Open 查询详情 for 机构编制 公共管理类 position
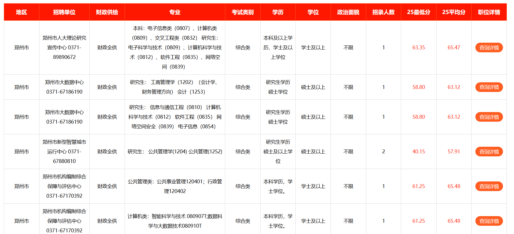The height and width of the screenshot is (234, 514). click(489, 186)
